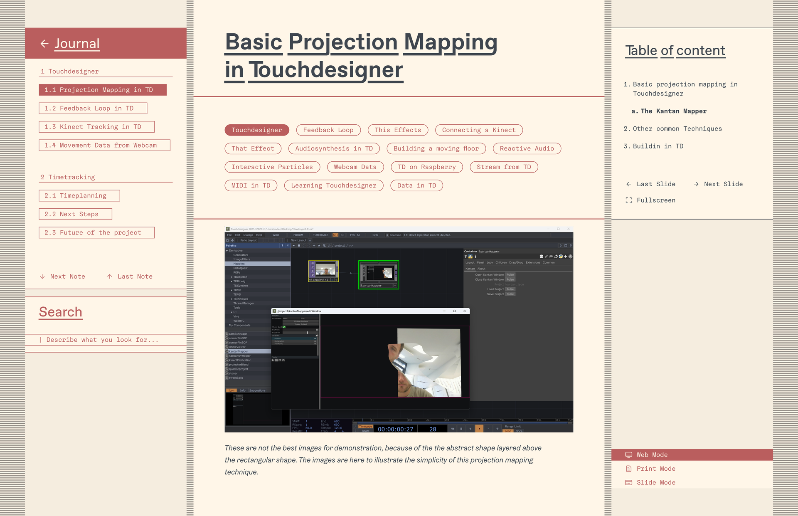Select the Stream from TD tag
The height and width of the screenshot is (516, 798).
point(504,167)
